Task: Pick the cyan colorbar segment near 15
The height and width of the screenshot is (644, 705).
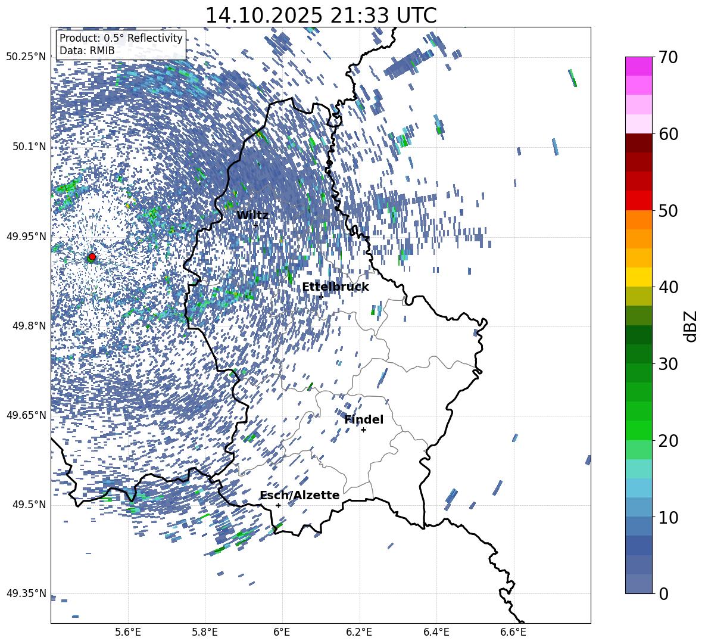Action: [638, 488]
